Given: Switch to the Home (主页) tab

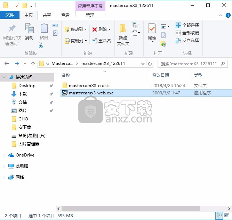Looking at the screenshot, I should click(x=29, y=15).
